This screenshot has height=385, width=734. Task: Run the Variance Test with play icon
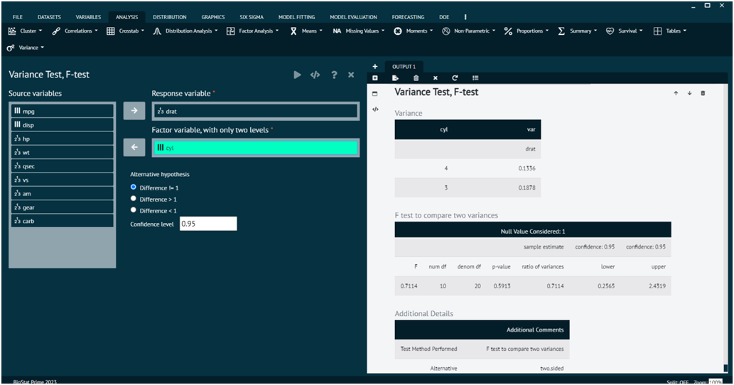click(x=297, y=75)
